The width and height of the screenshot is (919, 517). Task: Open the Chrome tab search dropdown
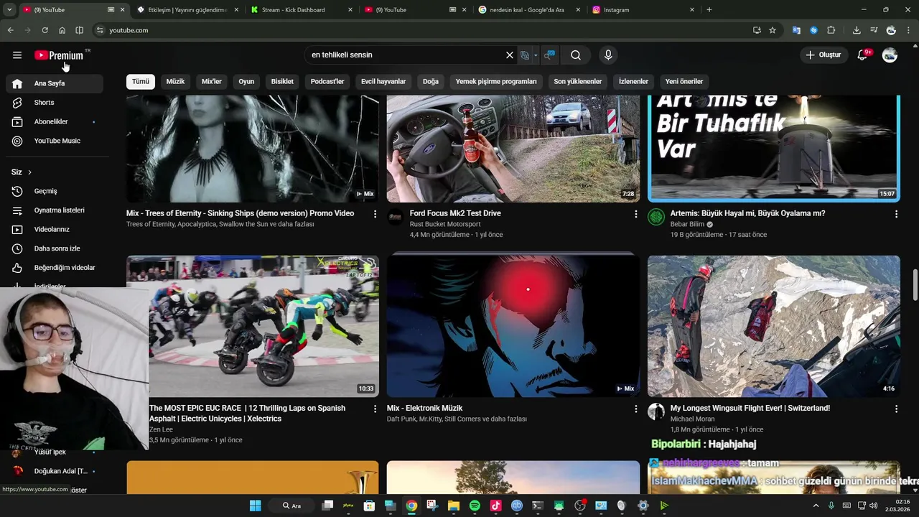(9, 10)
